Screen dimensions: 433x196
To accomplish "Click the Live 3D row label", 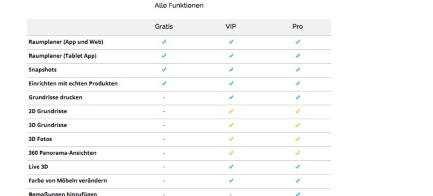I will pyautogui.click(x=38, y=166).
